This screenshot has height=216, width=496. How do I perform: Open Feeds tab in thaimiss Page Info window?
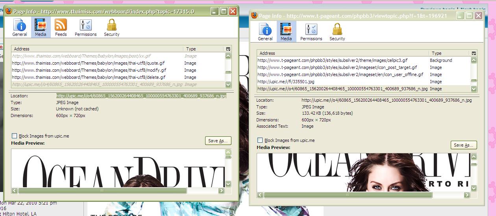click(x=61, y=28)
